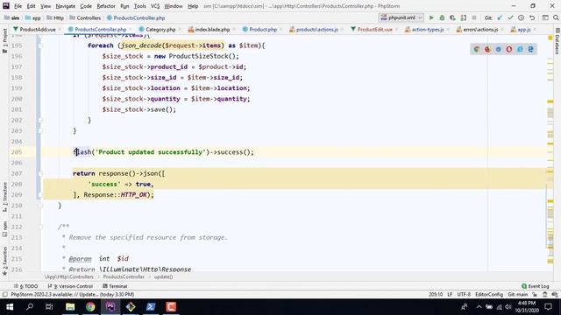561x315 pixels.
Task: Click the Controllers breadcrumb in navigation bar
Action: pos(85,17)
